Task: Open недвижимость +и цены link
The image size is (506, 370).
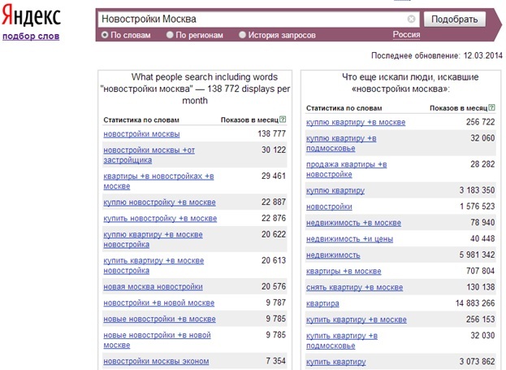Action: point(349,239)
